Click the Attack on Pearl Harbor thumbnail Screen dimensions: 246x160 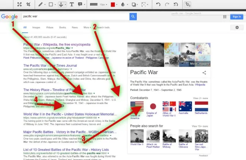click(153, 136)
